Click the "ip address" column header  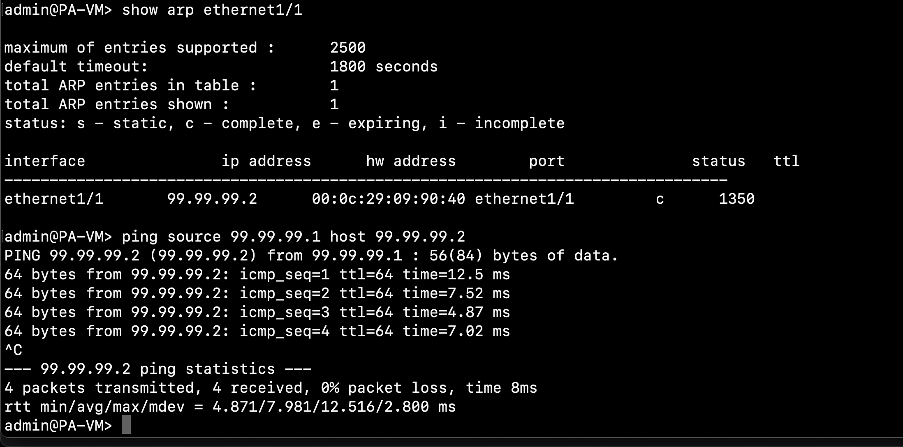266,161
